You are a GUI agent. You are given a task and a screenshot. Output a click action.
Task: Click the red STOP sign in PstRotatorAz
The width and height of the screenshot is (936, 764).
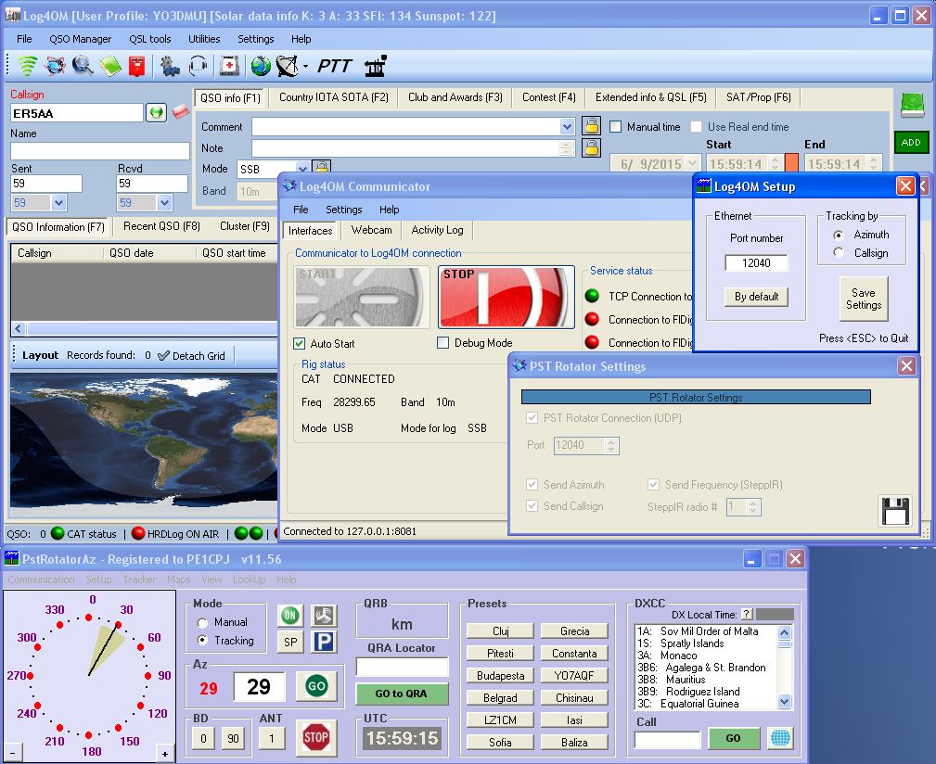tap(315, 737)
